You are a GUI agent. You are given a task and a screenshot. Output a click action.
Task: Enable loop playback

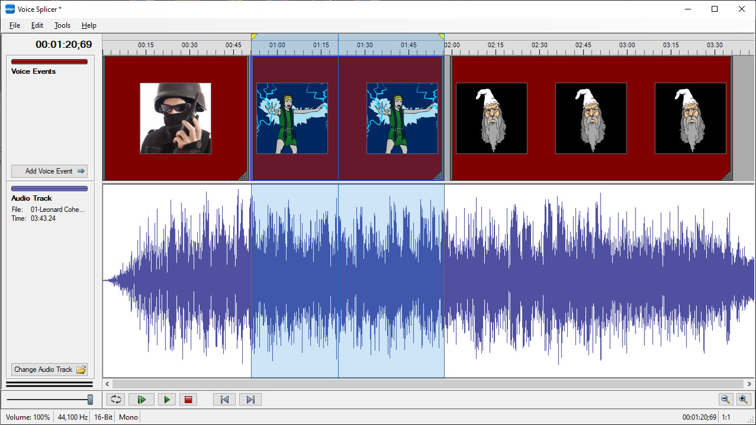(116, 400)
